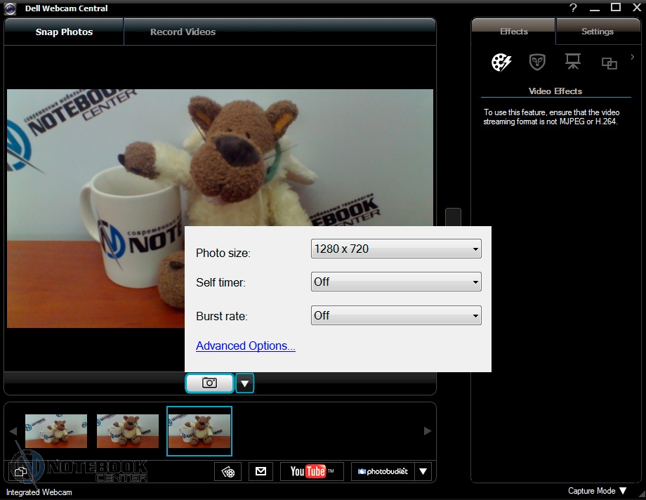Toggle capture options arrow beside camera button

coord(244,383)
